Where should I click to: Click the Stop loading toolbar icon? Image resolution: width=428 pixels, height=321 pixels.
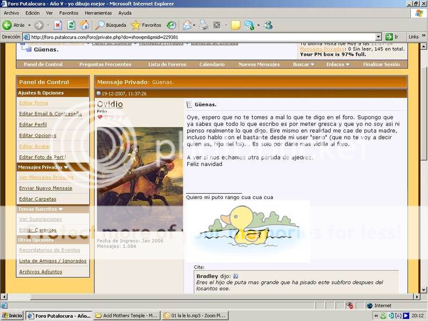tap(58, 25)
